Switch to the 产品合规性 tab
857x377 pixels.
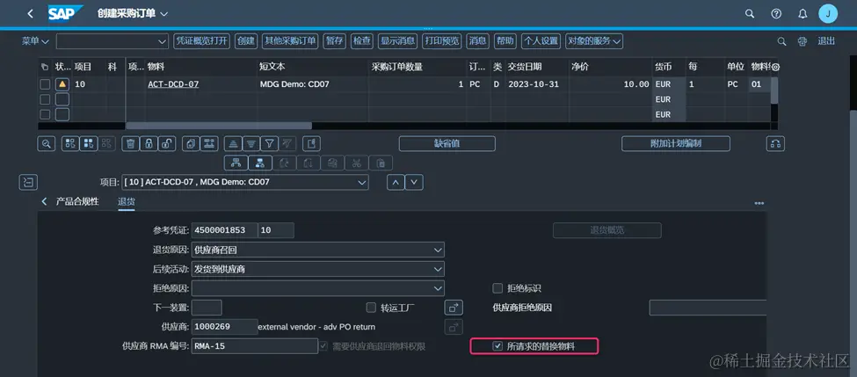pos(77,201)
